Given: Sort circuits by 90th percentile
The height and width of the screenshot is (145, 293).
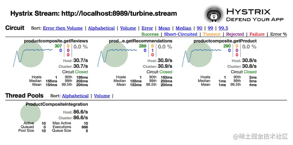Looking at the screenshot, I should click(199, 28).
